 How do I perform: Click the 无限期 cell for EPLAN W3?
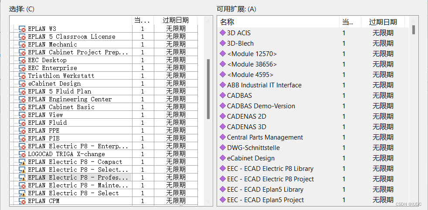[176, 29]
